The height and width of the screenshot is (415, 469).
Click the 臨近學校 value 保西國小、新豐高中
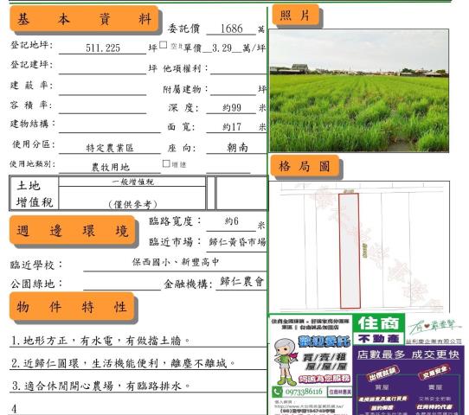[176, 262]
